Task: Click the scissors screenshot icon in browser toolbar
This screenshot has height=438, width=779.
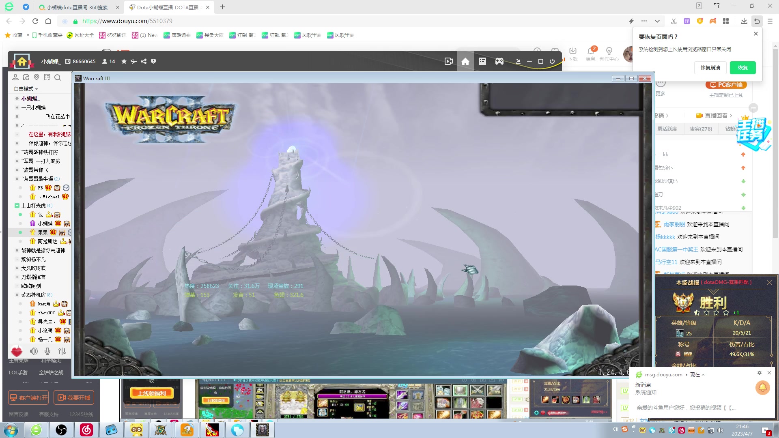Action: tap(674, 21)
